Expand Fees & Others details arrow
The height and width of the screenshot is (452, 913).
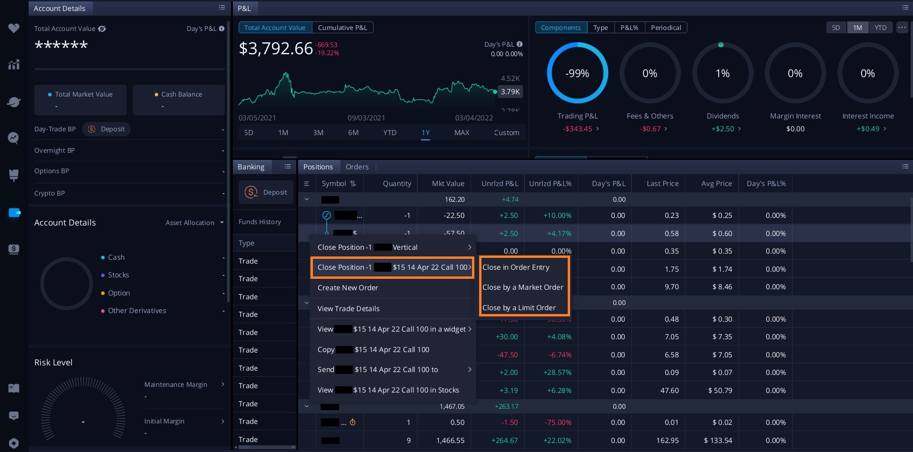click(666, 128)
